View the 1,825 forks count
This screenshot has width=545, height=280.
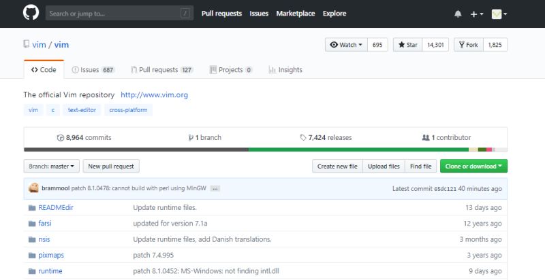coord(495,45)
